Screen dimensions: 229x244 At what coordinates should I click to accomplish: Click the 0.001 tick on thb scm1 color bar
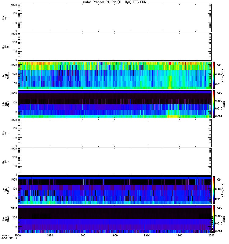pos(219,116)
